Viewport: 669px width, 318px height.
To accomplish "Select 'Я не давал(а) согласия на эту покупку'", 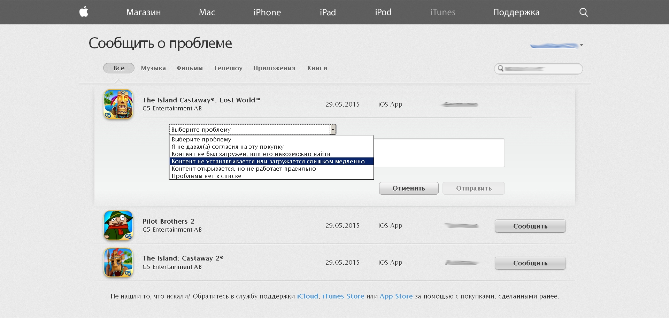I will tap(271, 147).
